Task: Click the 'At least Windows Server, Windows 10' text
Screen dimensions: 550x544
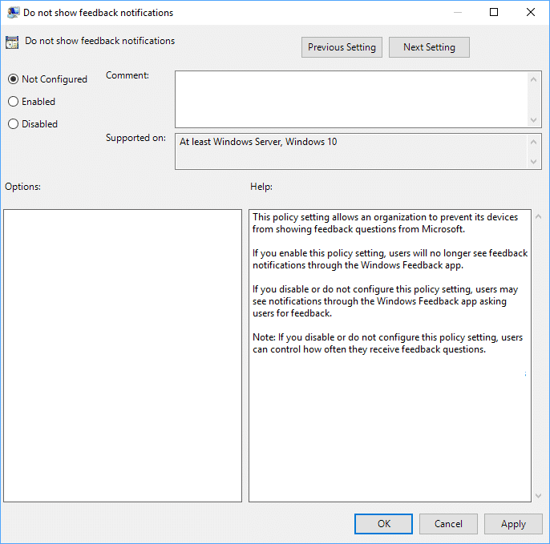Action: point(258,142)
